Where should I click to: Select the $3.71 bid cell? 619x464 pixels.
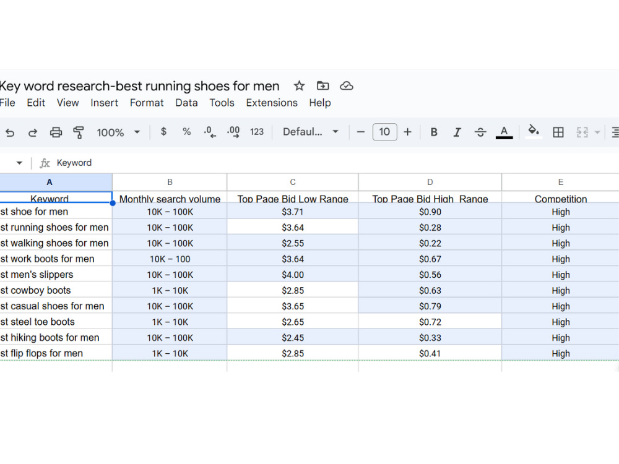tap(293, 212)
